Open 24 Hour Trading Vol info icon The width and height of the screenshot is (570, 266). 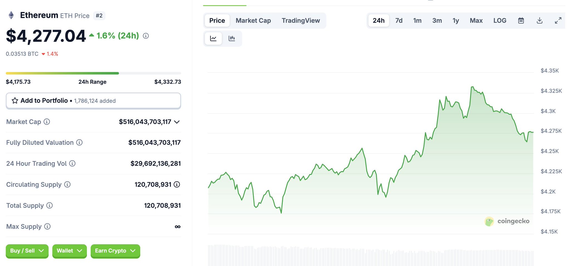click(x=72, y=163)
